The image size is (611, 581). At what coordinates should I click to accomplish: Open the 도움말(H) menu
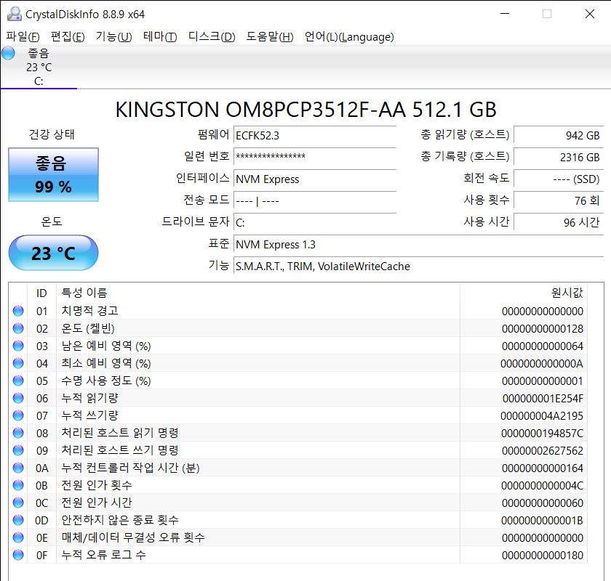(270, 37)
